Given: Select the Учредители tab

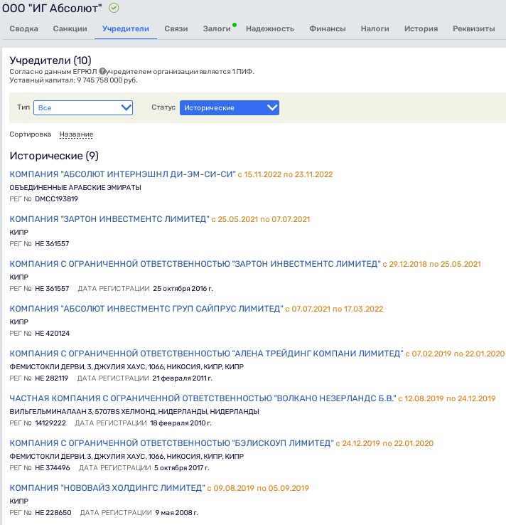Looking at the screenshot, I should tap(126, 28).
